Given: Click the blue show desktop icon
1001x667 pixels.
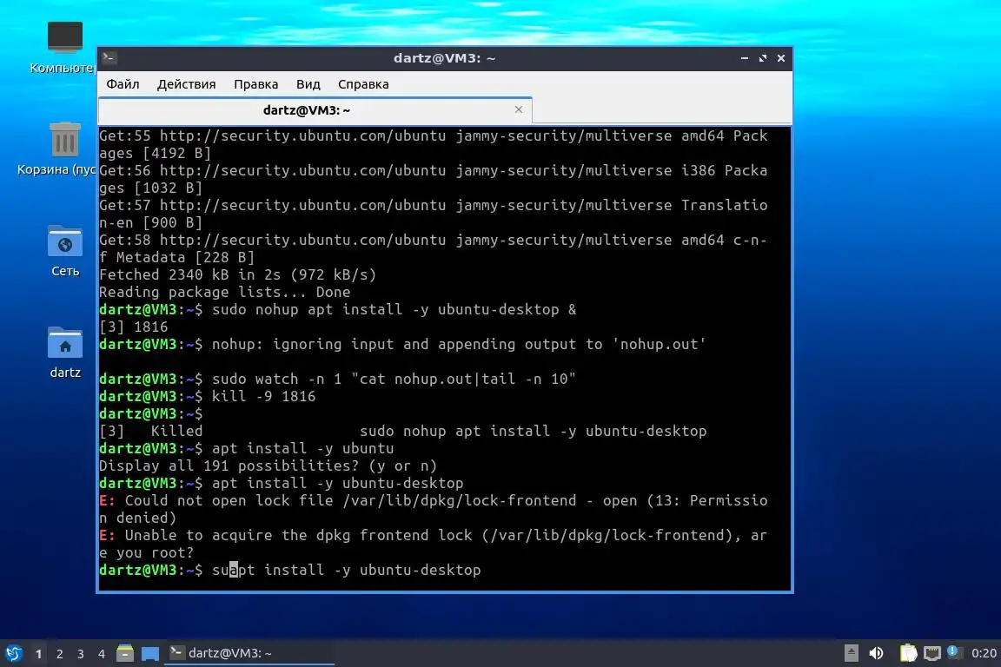Looking at the screenshot, I should (x=150, y=653).
